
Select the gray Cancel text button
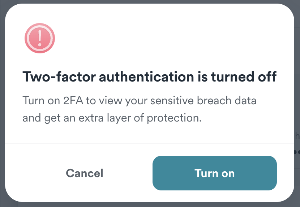[x=85, y=173]
